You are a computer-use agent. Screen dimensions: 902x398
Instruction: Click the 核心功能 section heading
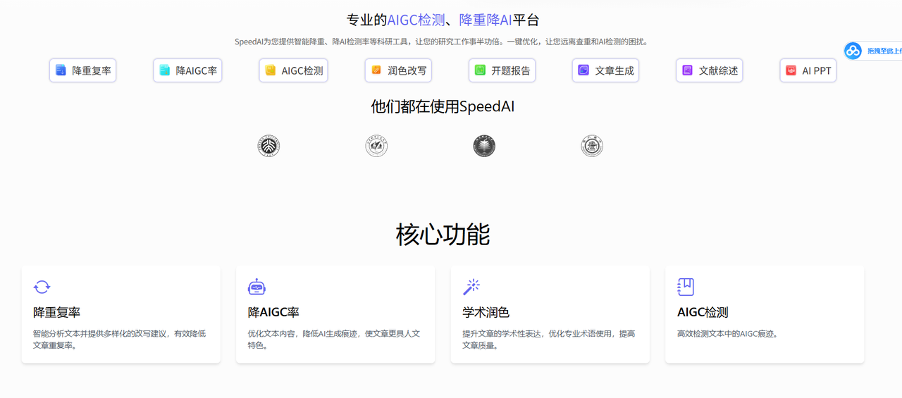coord(443,235)
